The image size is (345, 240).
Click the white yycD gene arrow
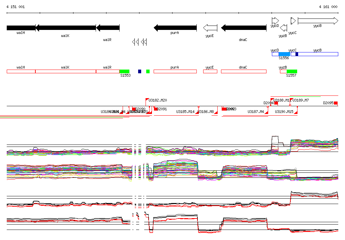(275, 21)
